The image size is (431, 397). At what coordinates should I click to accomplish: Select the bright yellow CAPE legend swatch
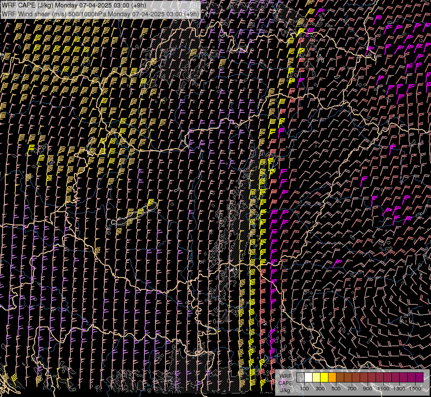324,378
